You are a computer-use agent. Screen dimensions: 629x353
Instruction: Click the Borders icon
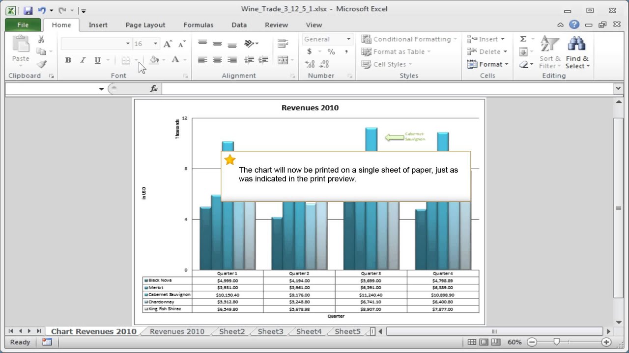126,60
